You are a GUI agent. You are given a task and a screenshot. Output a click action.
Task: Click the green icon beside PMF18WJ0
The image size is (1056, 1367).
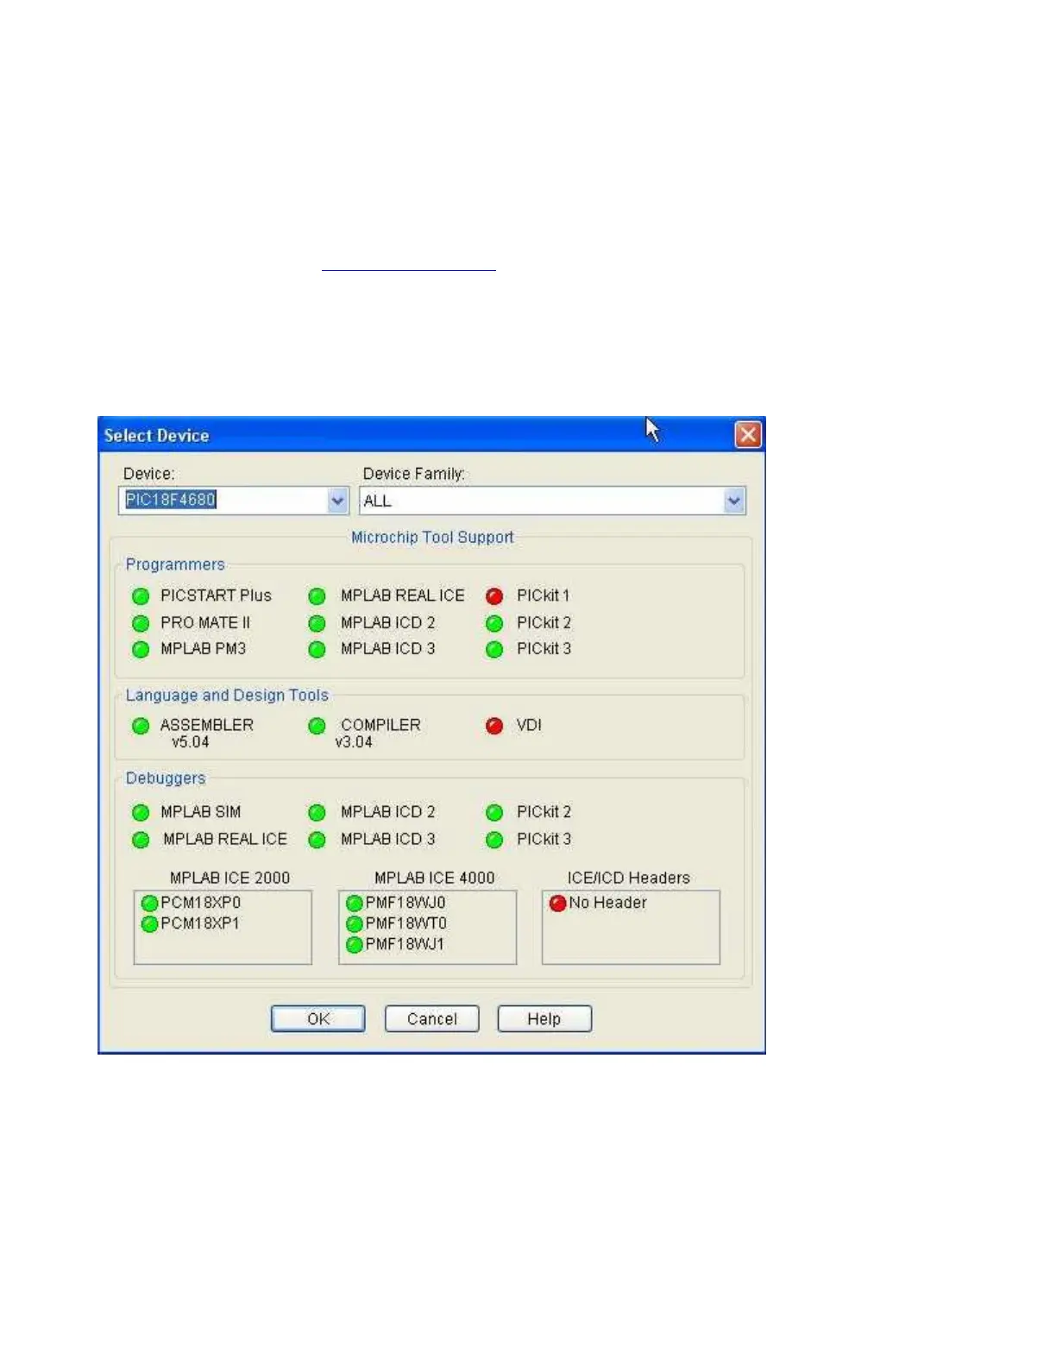coord(355,904)
